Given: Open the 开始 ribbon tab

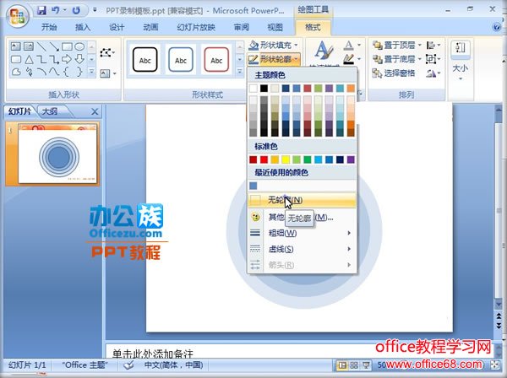Looking at the screenshot, I should [x=49, y=28].
